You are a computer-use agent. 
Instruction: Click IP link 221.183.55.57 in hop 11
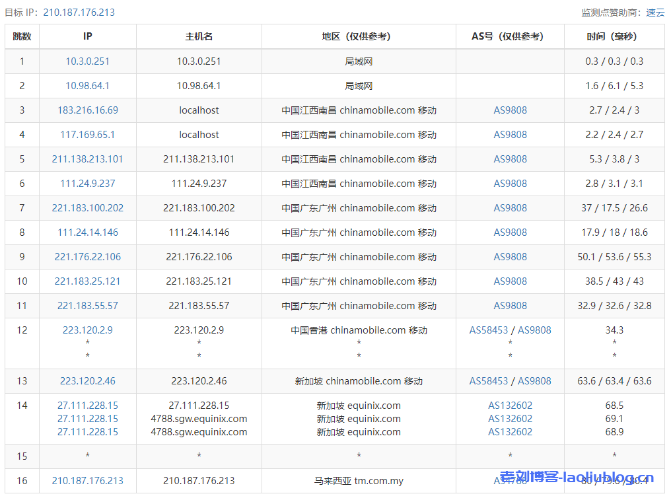pos(87,306)
